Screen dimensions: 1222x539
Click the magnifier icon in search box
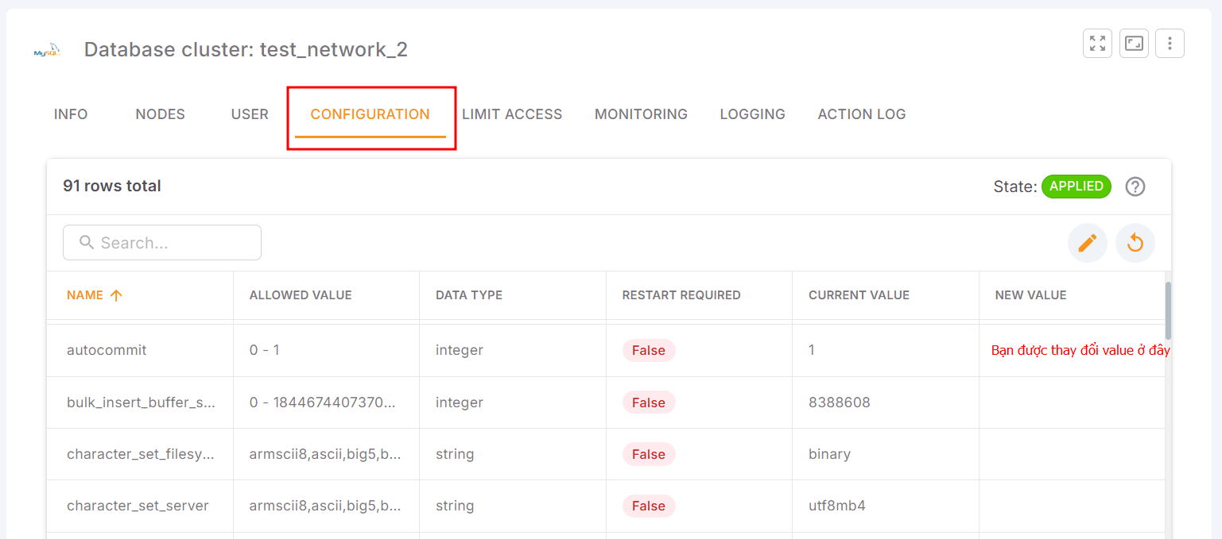[x=87, y=242]
